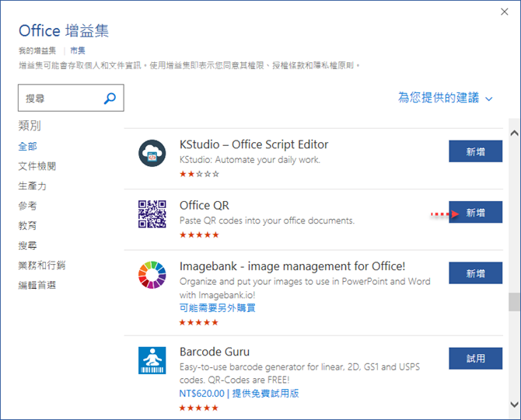Open the 可能需要另外購買 link

coord(217,308)
